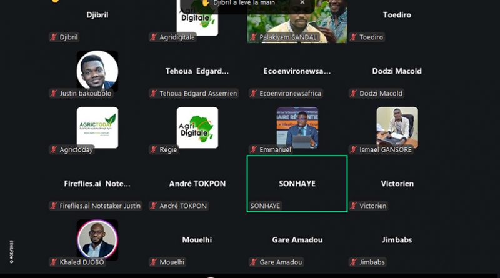This screenshot has width=500, height=278.
Task: Click muted microphone icon for Justin bakoubolo
Action: (54, 94)
